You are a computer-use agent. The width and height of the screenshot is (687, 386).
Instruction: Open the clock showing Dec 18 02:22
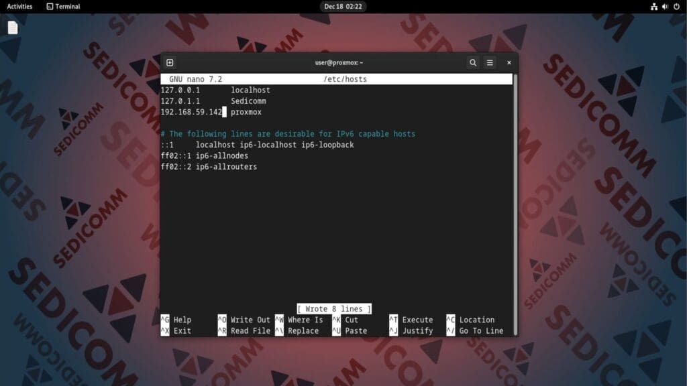pos(343,7)
